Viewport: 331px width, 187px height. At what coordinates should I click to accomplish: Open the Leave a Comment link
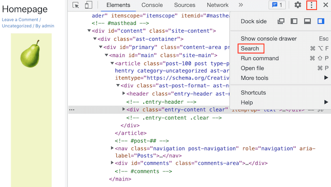point(20,19)
